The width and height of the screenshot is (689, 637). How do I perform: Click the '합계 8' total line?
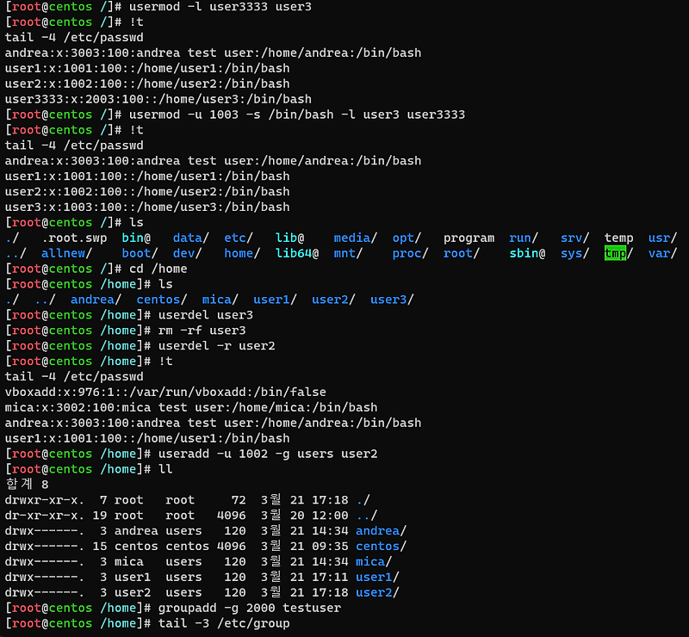[27, 484]
